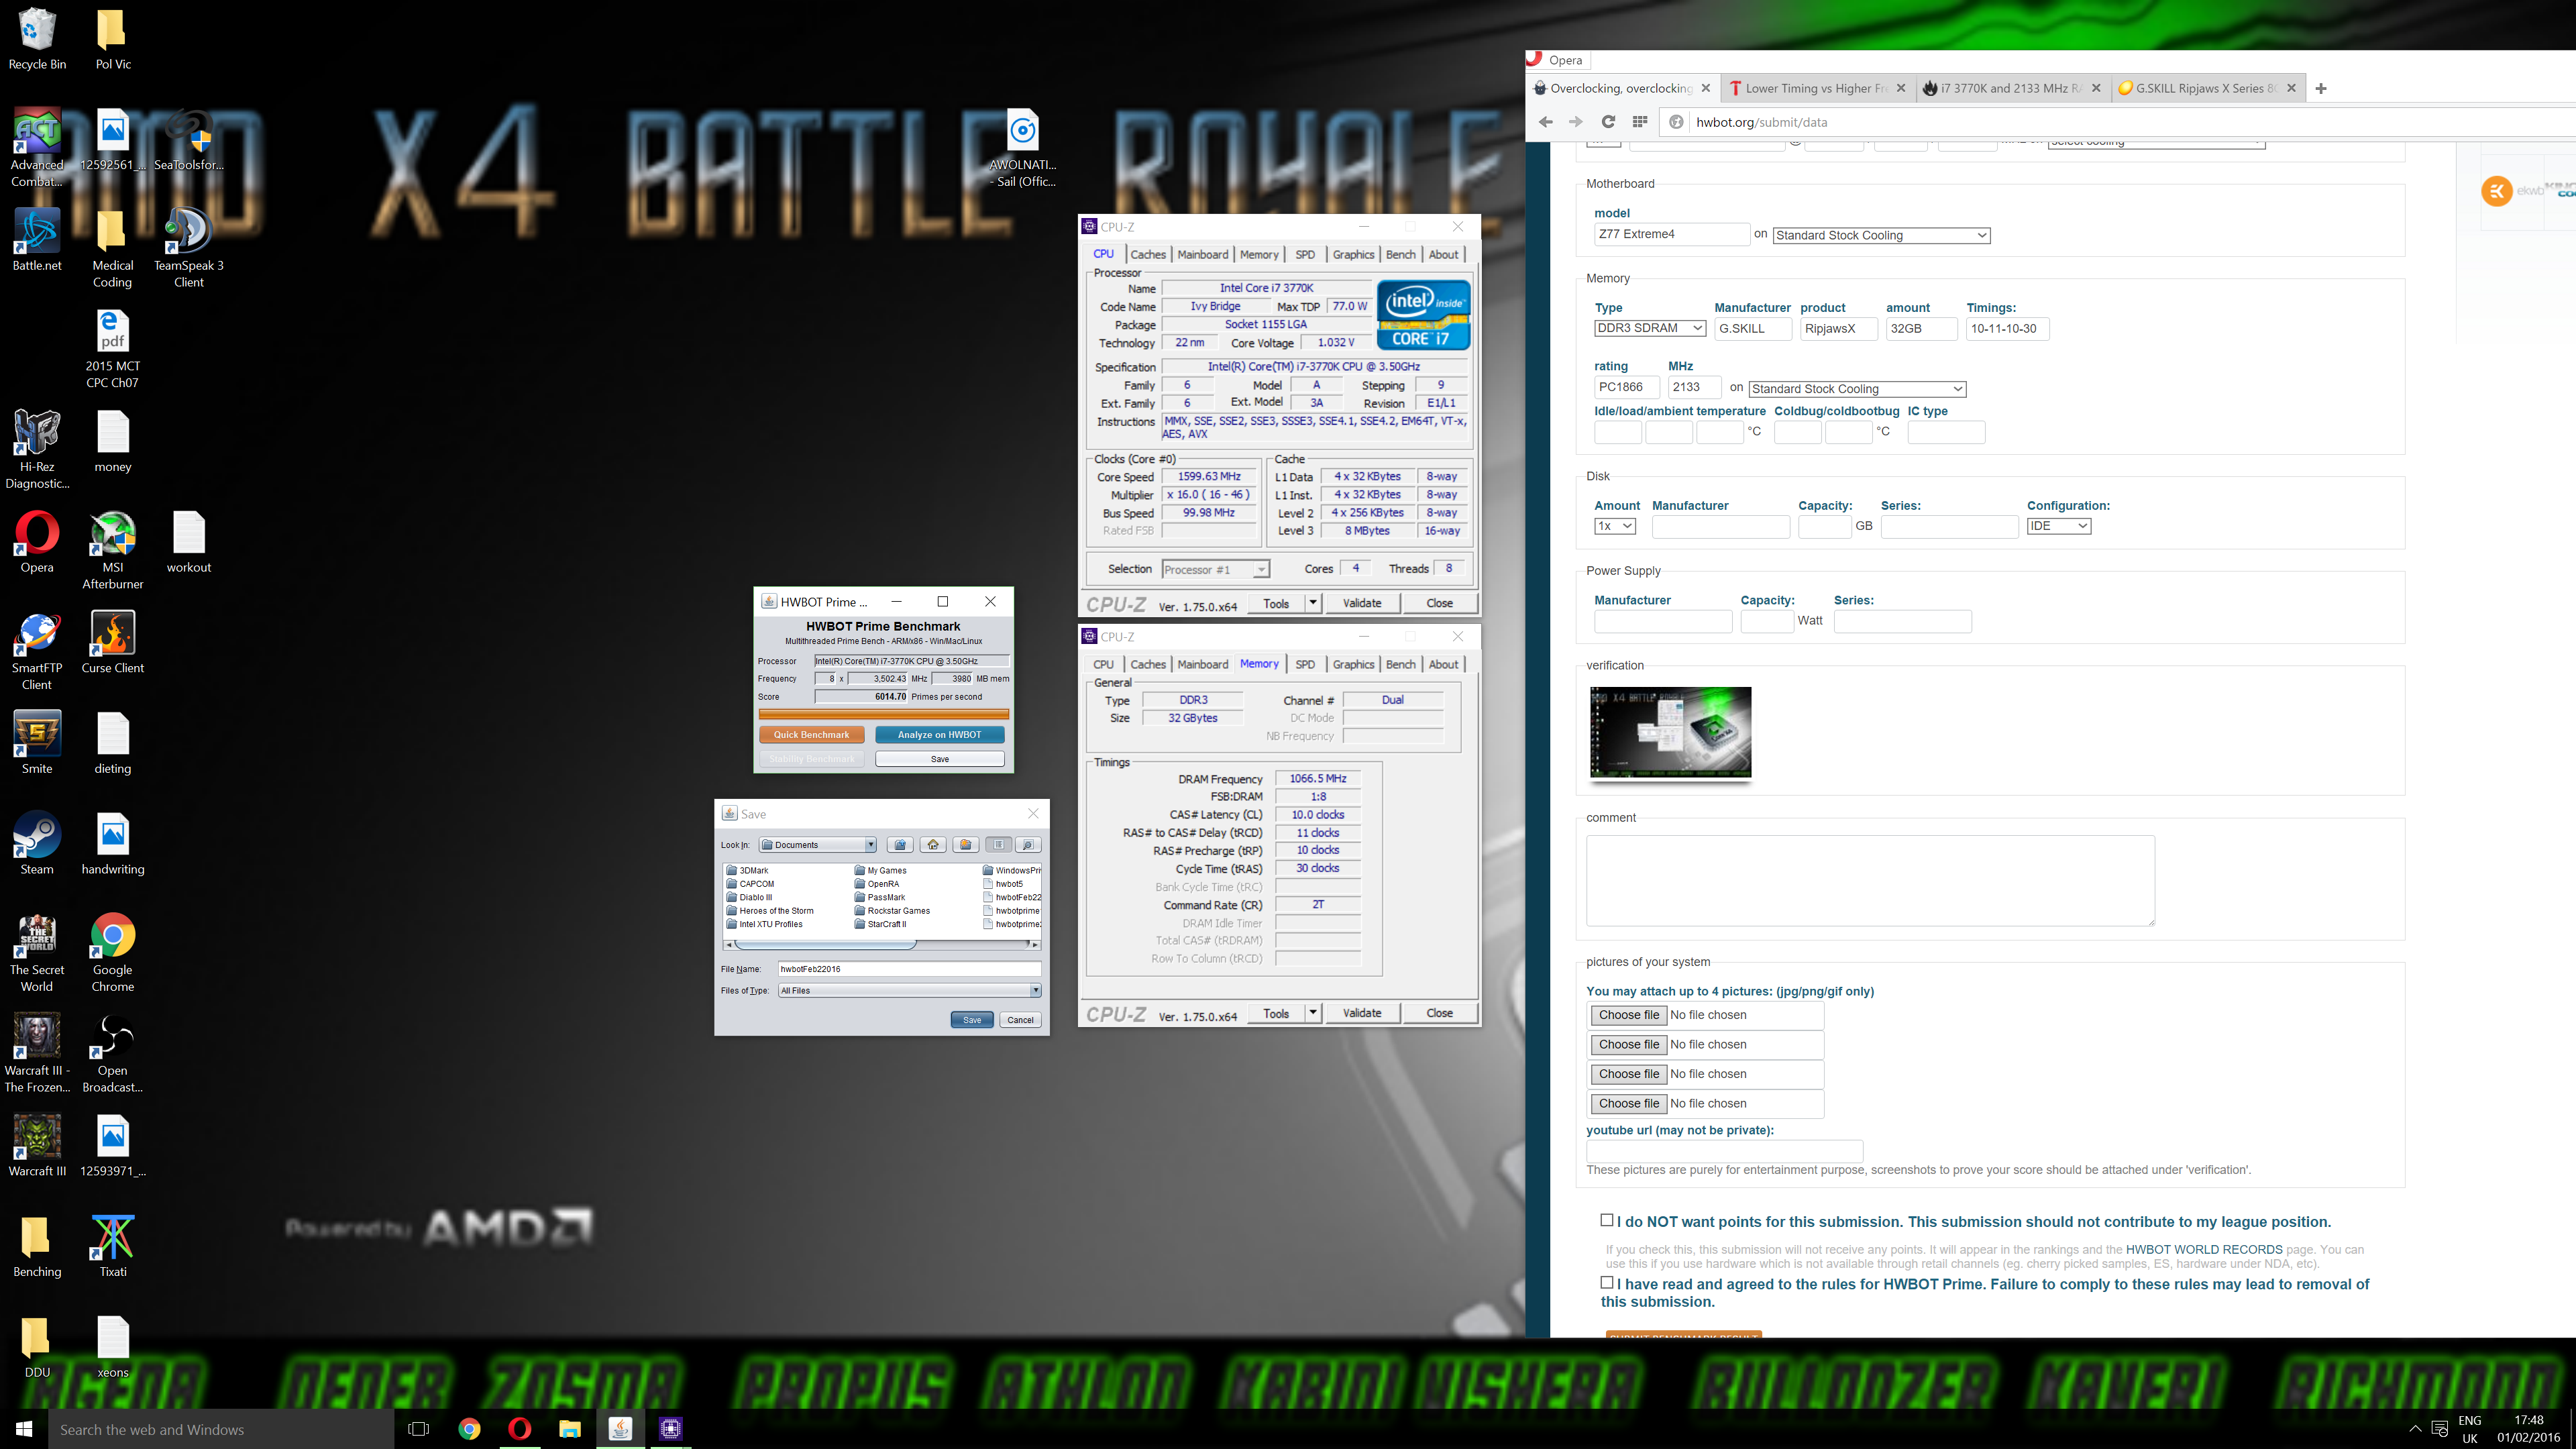Screen dimensions: 2576x1449
Task: Click Save button in HWBOT Prime window
Action: [x=939, y=759]
